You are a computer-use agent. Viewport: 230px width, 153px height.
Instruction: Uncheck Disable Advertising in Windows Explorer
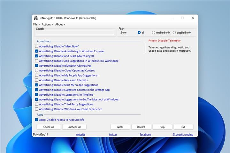point(36,51)
